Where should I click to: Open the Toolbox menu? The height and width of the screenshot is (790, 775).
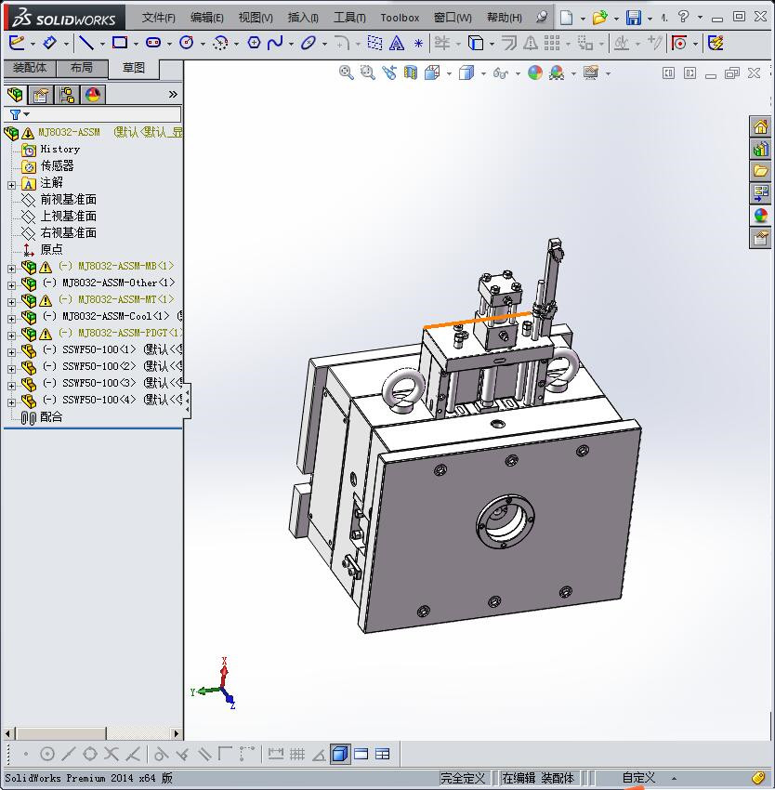(400, 18)
